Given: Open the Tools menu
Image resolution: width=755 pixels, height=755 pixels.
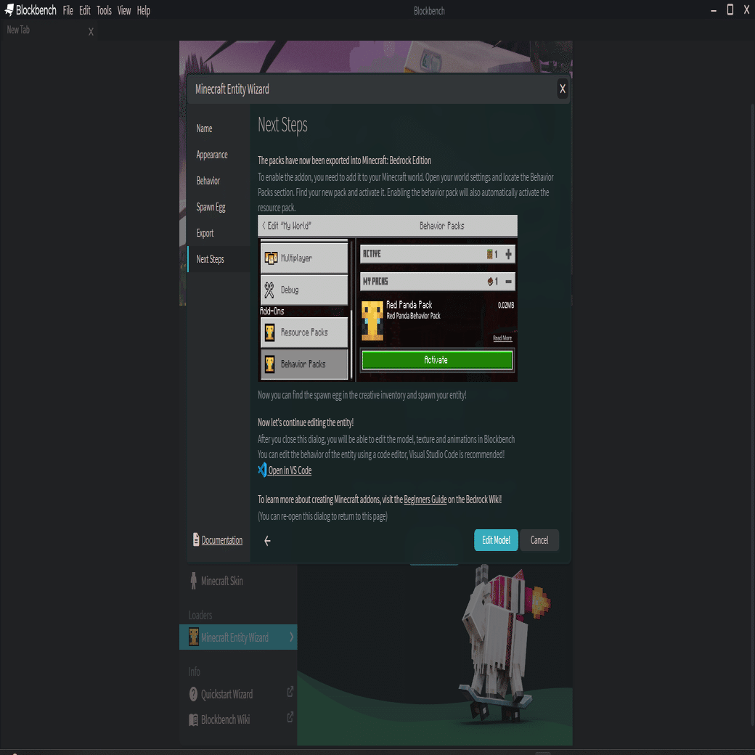Looking at the screenshot, I should [x=104, y=10].
